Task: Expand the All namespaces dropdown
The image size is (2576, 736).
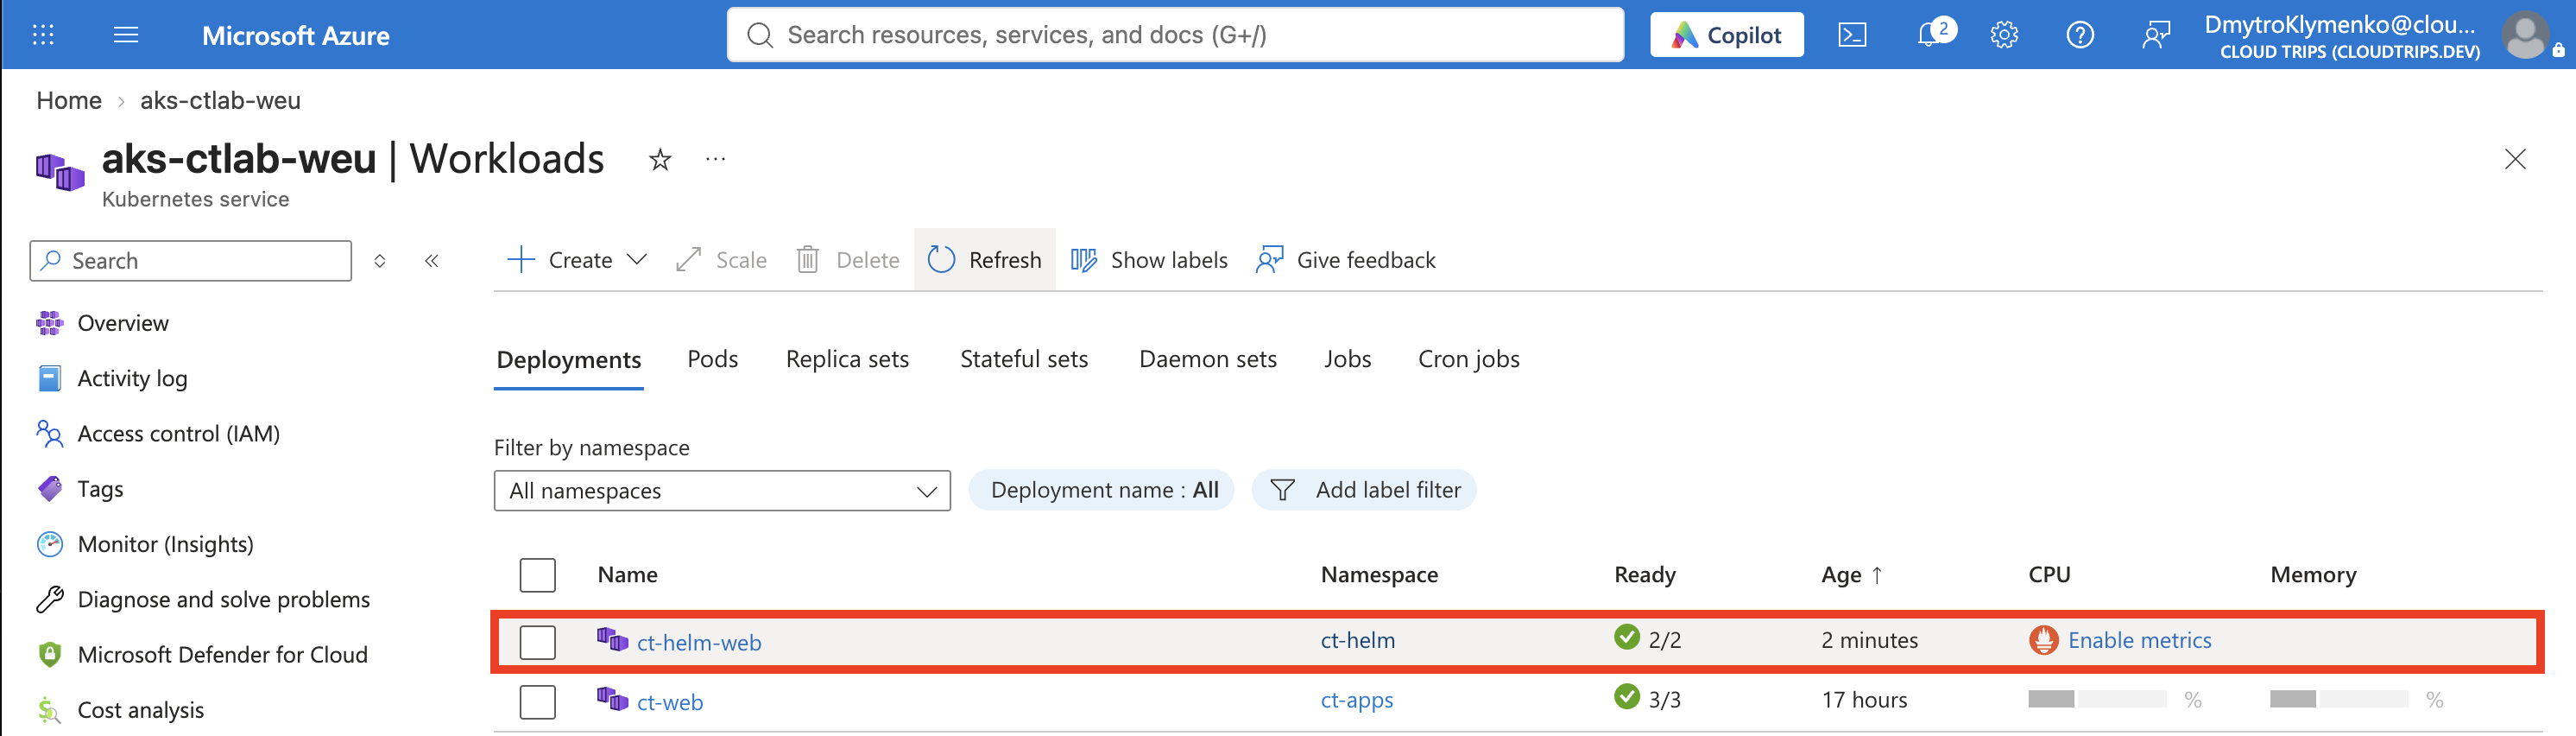Action: tap(722, 491)
